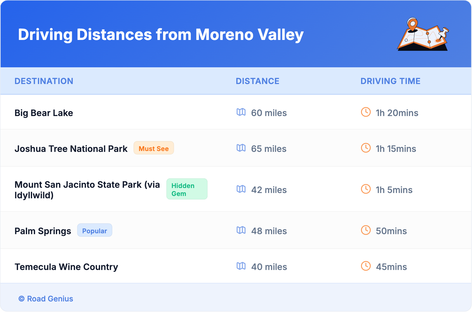Click the Driving Distances from Moreno Valley title
Screen dimensions: 472x312
click(161, 35)
